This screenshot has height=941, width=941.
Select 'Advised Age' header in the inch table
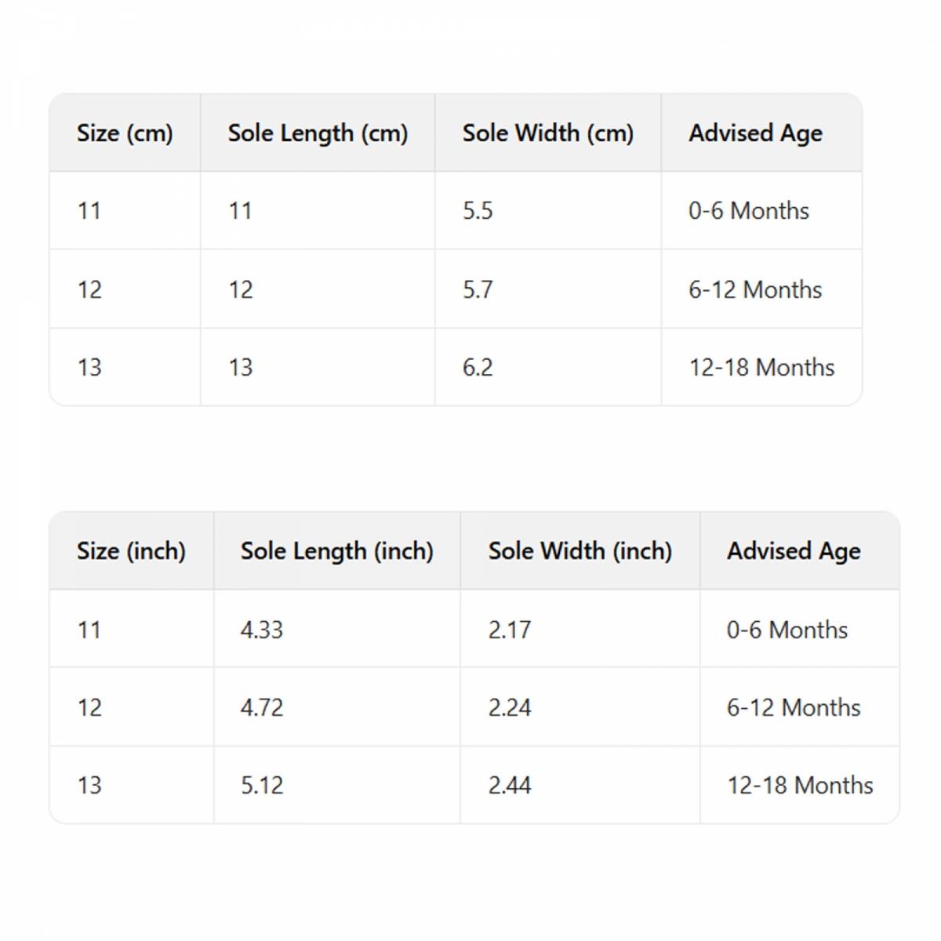coord(794,551)
